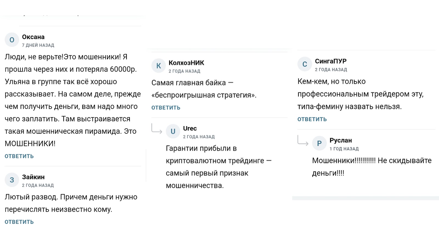The width and height of the screenshot is (439, 247).
Task: Select the username Зайкин
Action: (33, 177)
